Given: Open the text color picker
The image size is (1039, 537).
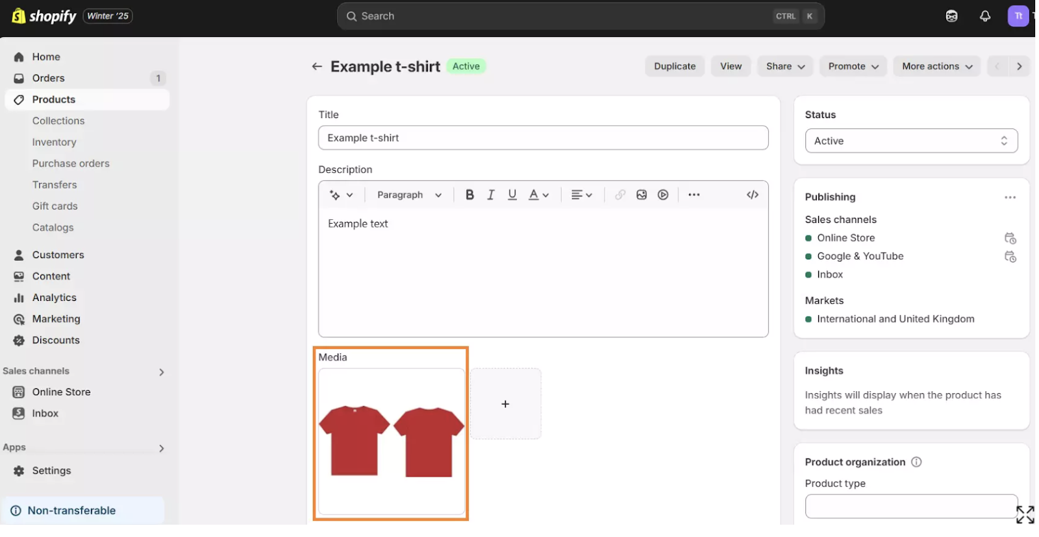Looking at the screenshot, I should point(538,195).
